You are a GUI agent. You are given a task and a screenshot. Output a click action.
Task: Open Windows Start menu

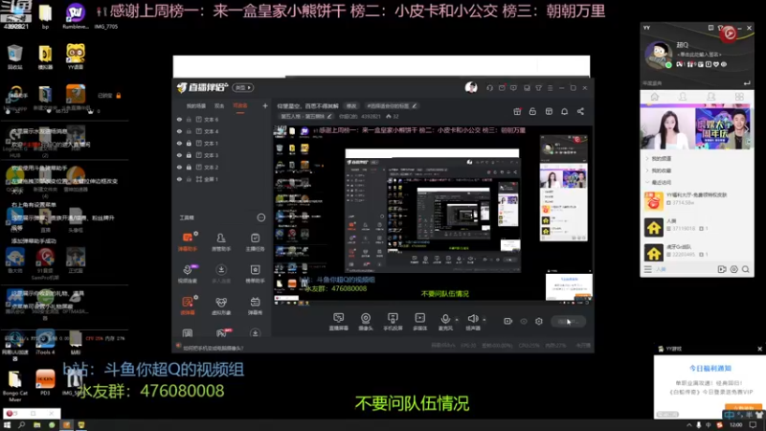[8, 425]
